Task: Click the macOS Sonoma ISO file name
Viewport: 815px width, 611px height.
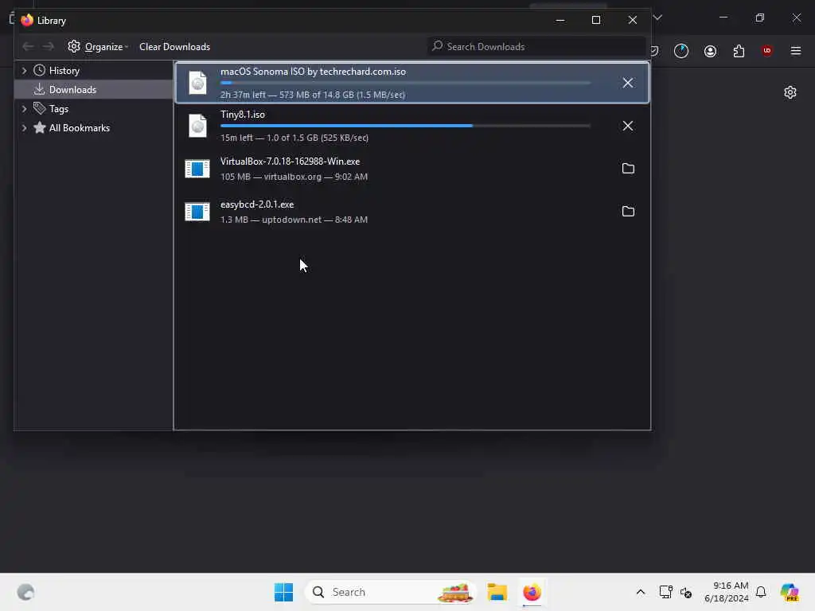Action: pos(313,72)
